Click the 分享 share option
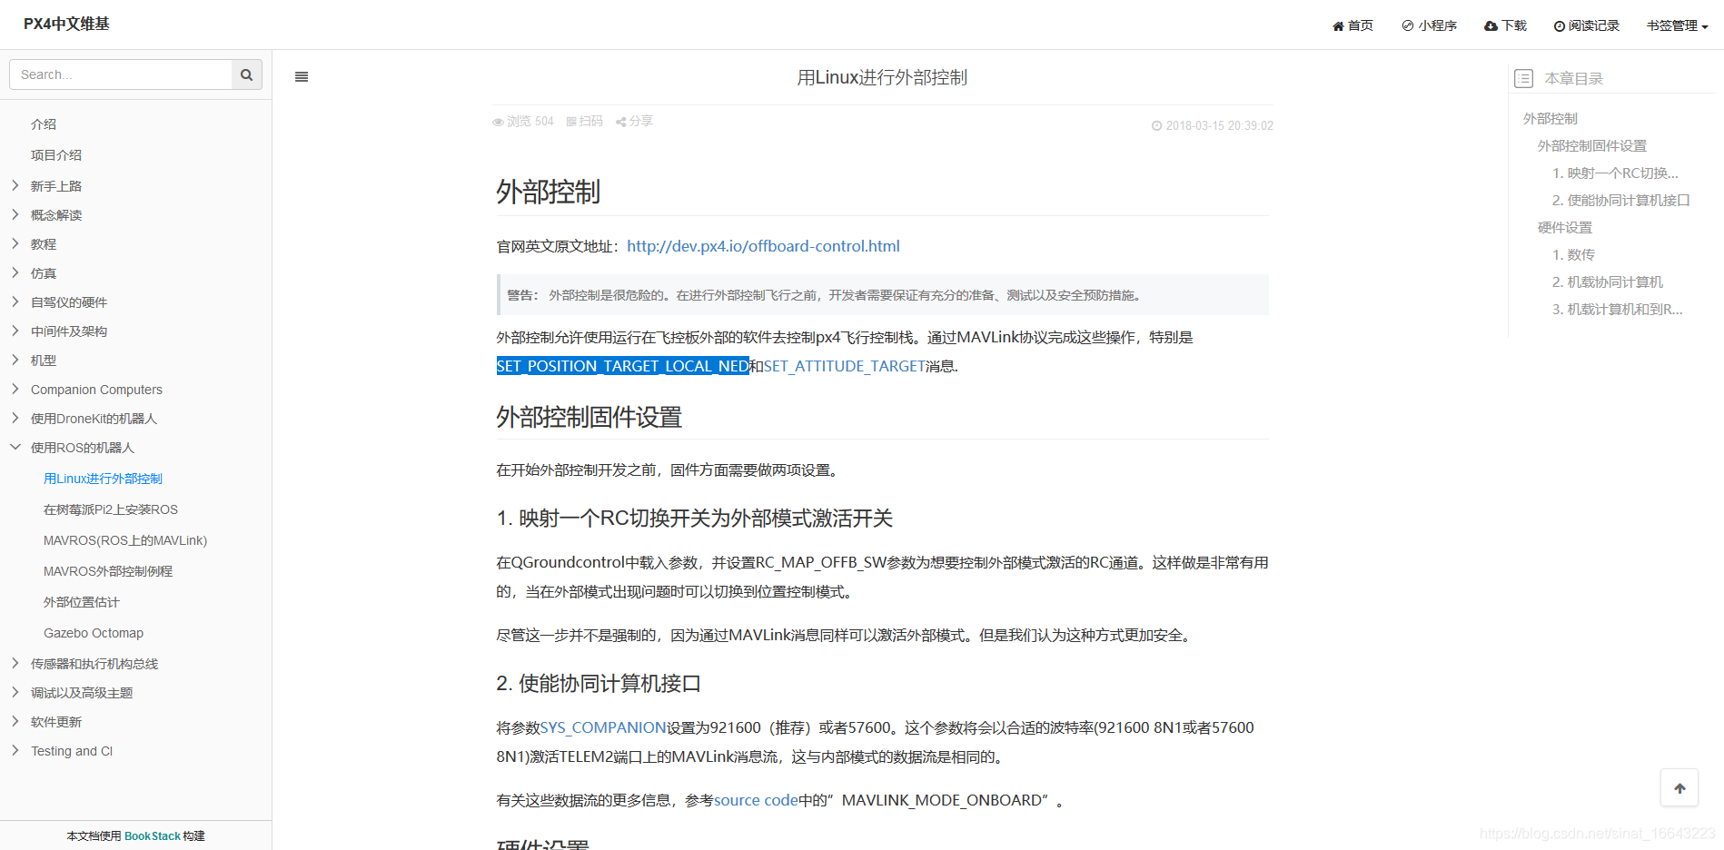The height and width of the screenshot is (850, 1724). coord(634,121)
